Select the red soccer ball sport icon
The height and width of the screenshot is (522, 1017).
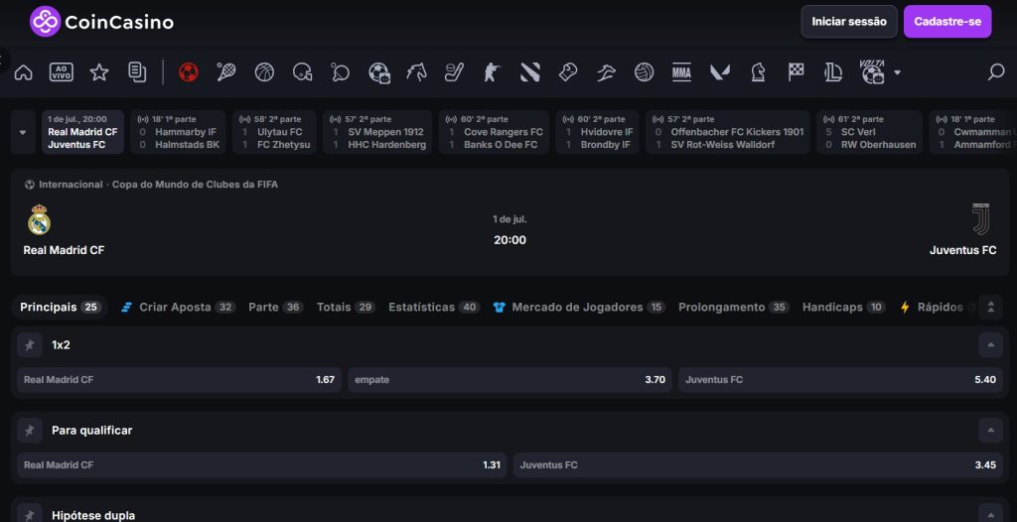[188, 72]
